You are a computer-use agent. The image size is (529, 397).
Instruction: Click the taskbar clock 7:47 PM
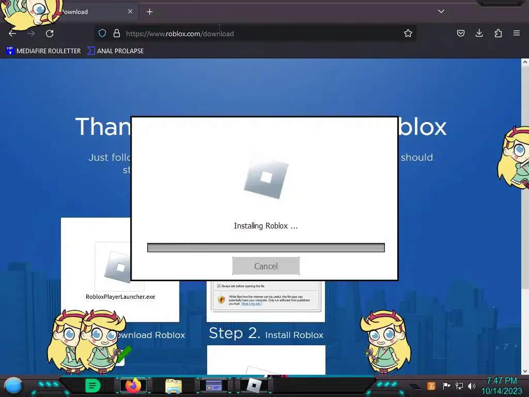(502, 380)
